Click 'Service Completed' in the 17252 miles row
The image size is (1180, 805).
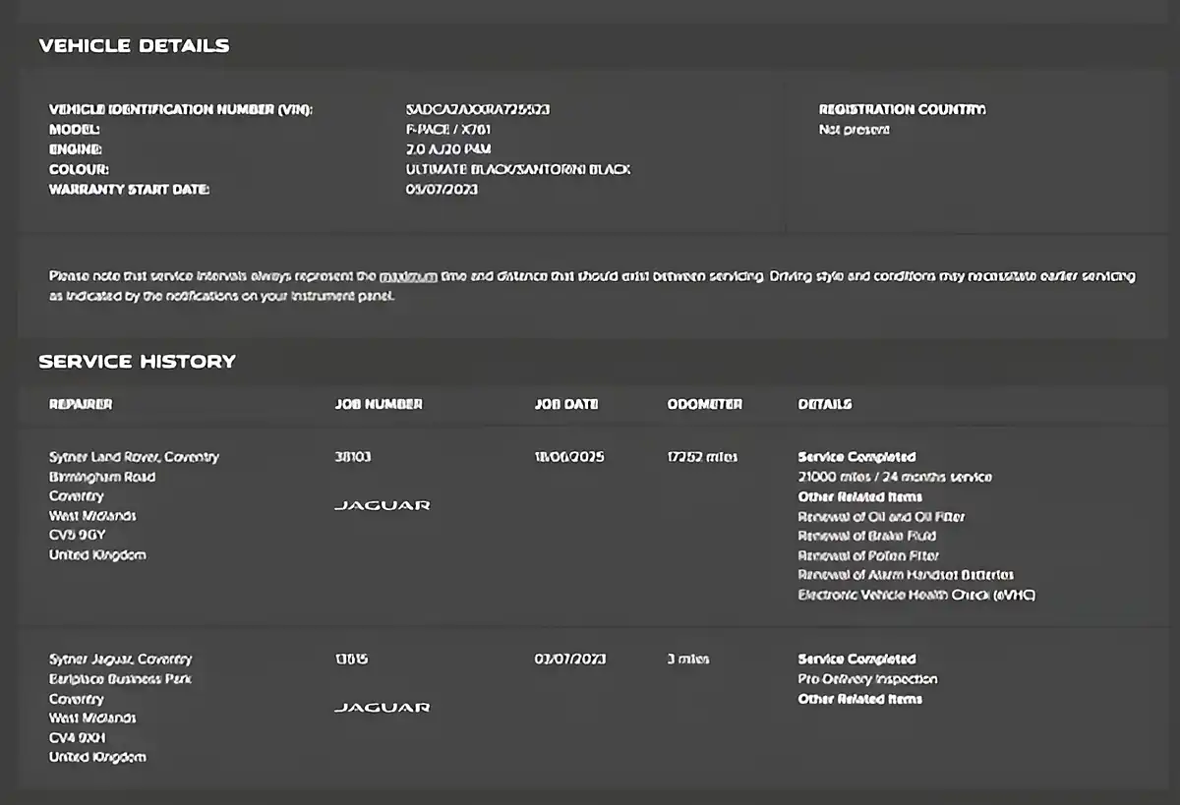pyautogui.click(x=856, y=457)
